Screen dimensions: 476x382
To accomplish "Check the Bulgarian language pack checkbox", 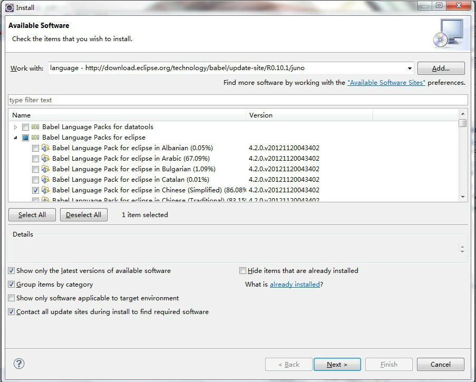I will [35, 169].
